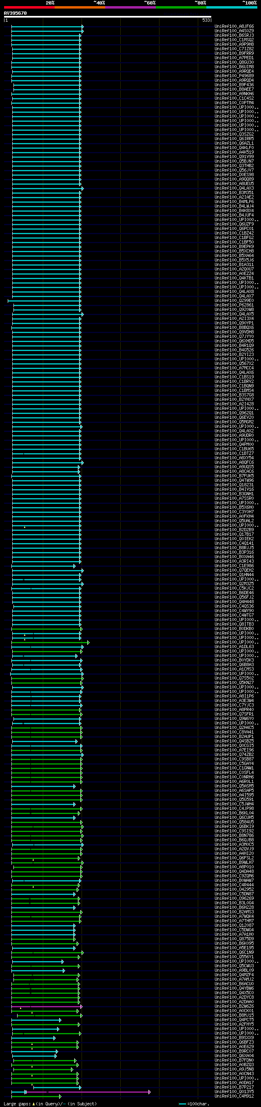Click hit label UniRef100_C5GAY4
This screenshot has width=261, height=1107.
[234, 764]
